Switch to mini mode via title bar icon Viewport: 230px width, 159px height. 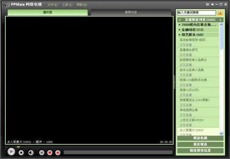click(x=207, y=4)
